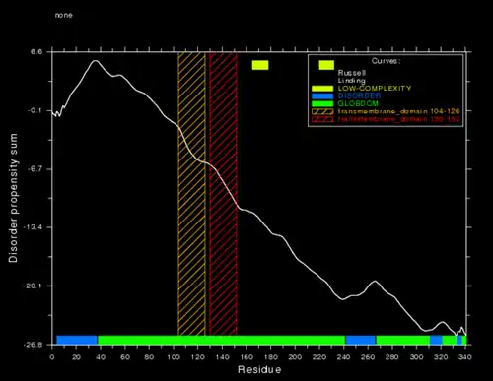This screenshot has width=493, height=381.
Task: Click the orange hatched transmembrane domain 104-126 region
Action: coord(191,194)
